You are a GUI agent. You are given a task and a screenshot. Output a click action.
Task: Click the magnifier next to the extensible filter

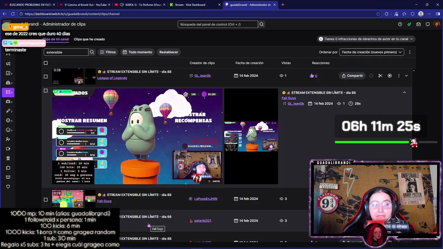pos(92,52)
